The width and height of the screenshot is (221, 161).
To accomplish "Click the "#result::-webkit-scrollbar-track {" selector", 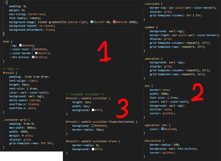I will (x=93, y=141).
